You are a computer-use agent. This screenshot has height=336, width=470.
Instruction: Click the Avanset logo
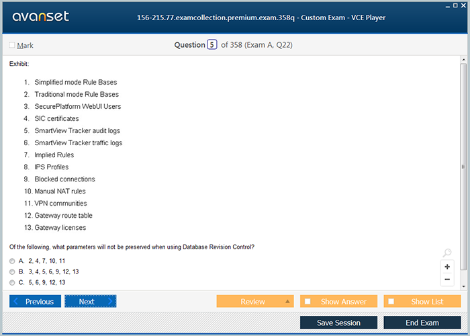click(40, 16)
